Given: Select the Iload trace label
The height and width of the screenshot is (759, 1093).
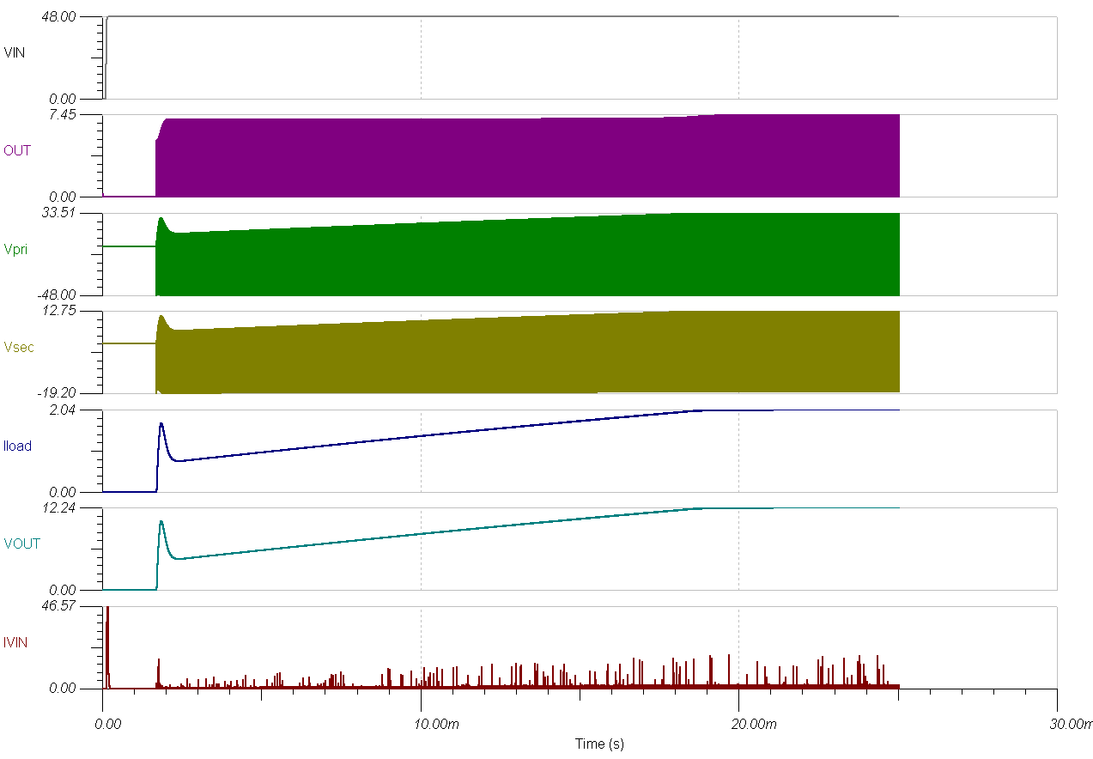Looking at the screenshot, I should [x=17, y=446].
